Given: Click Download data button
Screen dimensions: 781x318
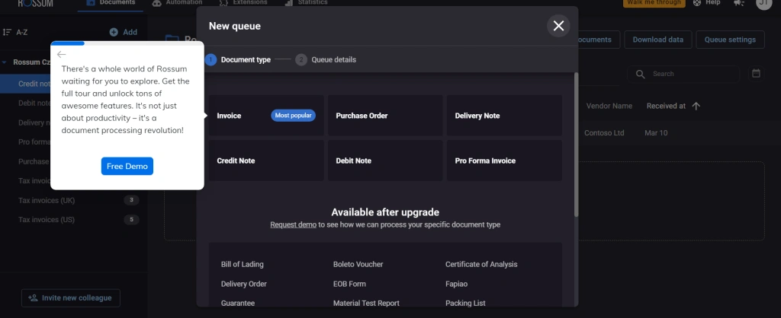Looking at the screenshot, I should coord(658,40).
